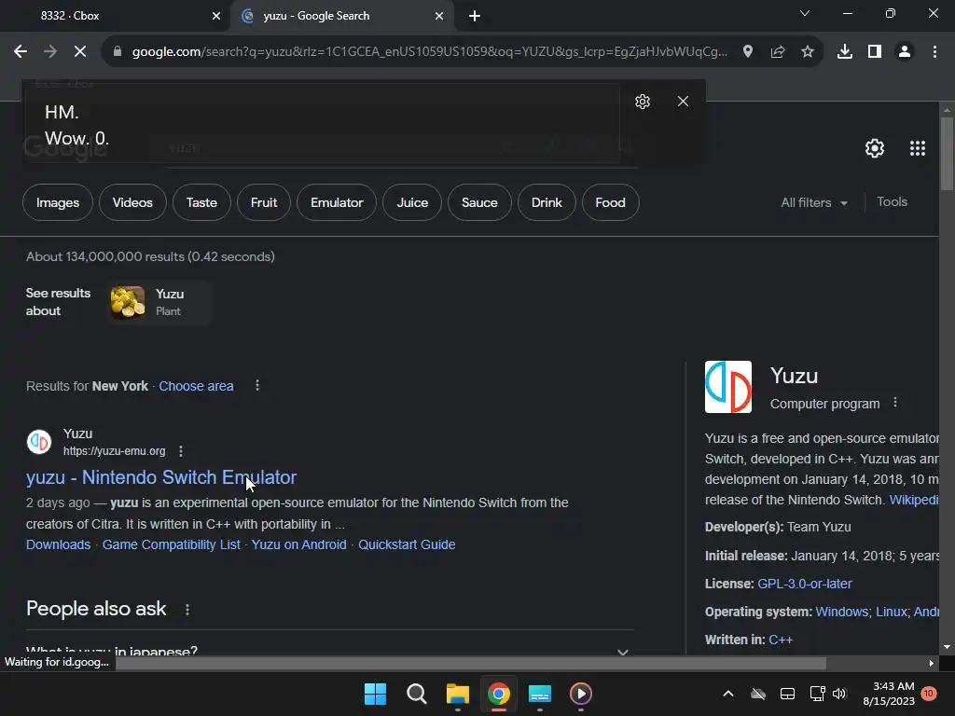The height and width of the screenshot is (716, 955).
Task: Open Yuzu Plant results card
Action: coord(160,303)
